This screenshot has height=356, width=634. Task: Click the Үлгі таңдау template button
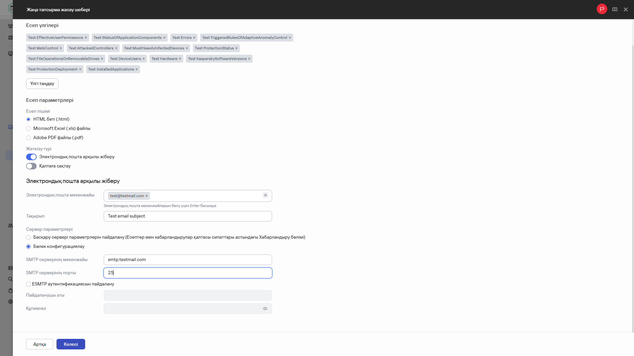click(x=42, y=84)
